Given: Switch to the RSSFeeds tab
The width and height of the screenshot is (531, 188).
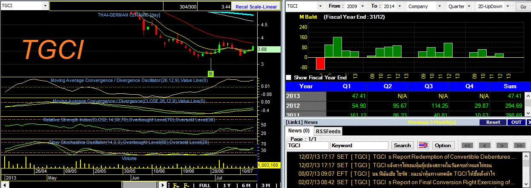Looking at the screenshot, I should click(x=328, y=131).
